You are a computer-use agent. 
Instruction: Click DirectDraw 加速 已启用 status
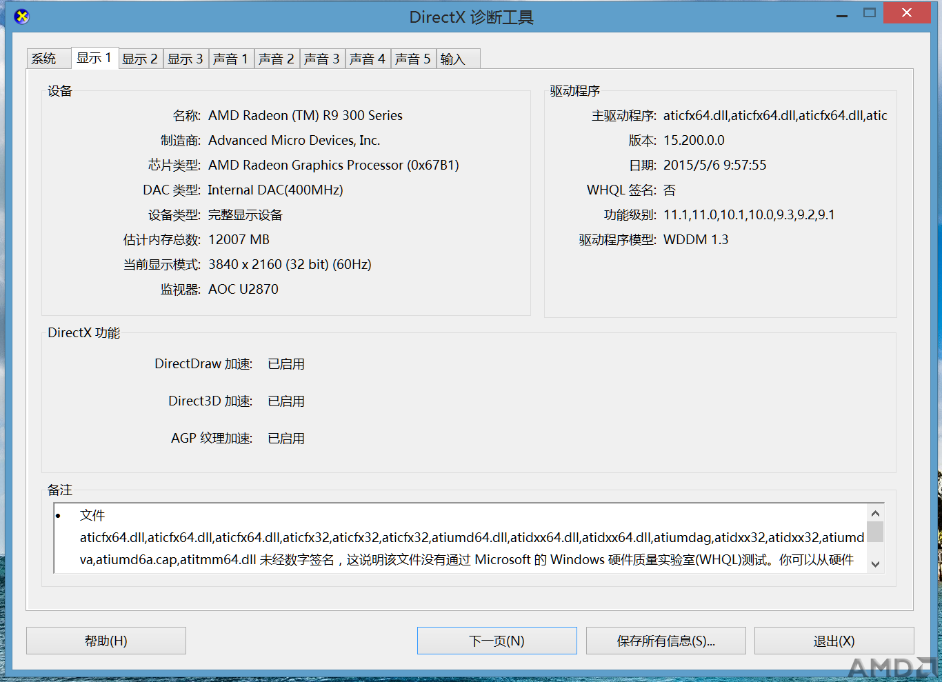286,364
